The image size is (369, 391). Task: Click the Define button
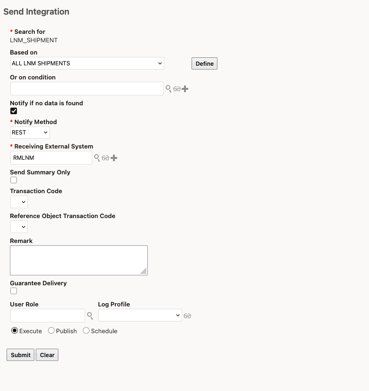[204, 63]
